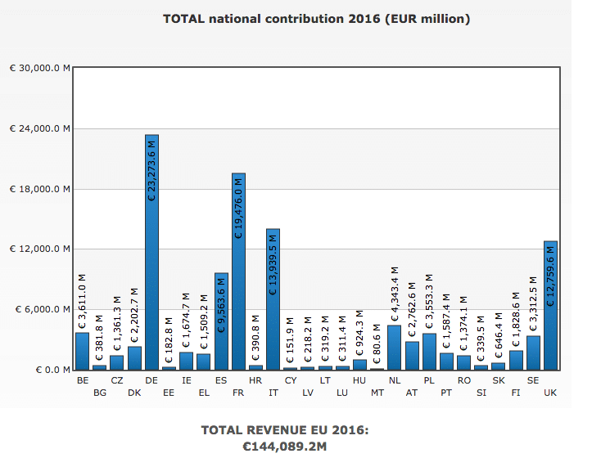Click the chart title text

[x=316, y=18]
